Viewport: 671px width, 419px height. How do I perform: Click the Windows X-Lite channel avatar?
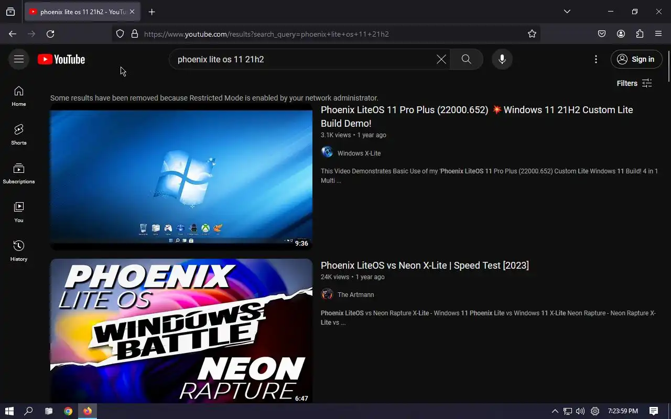point(327,152)
